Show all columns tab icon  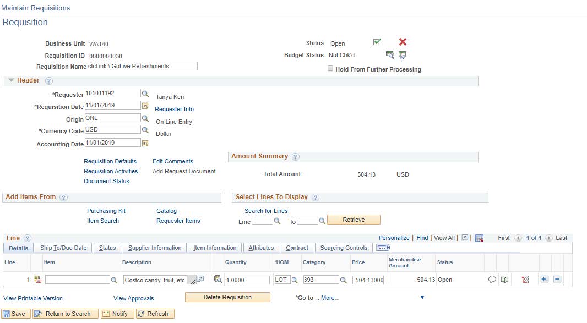tap(383, 248)
